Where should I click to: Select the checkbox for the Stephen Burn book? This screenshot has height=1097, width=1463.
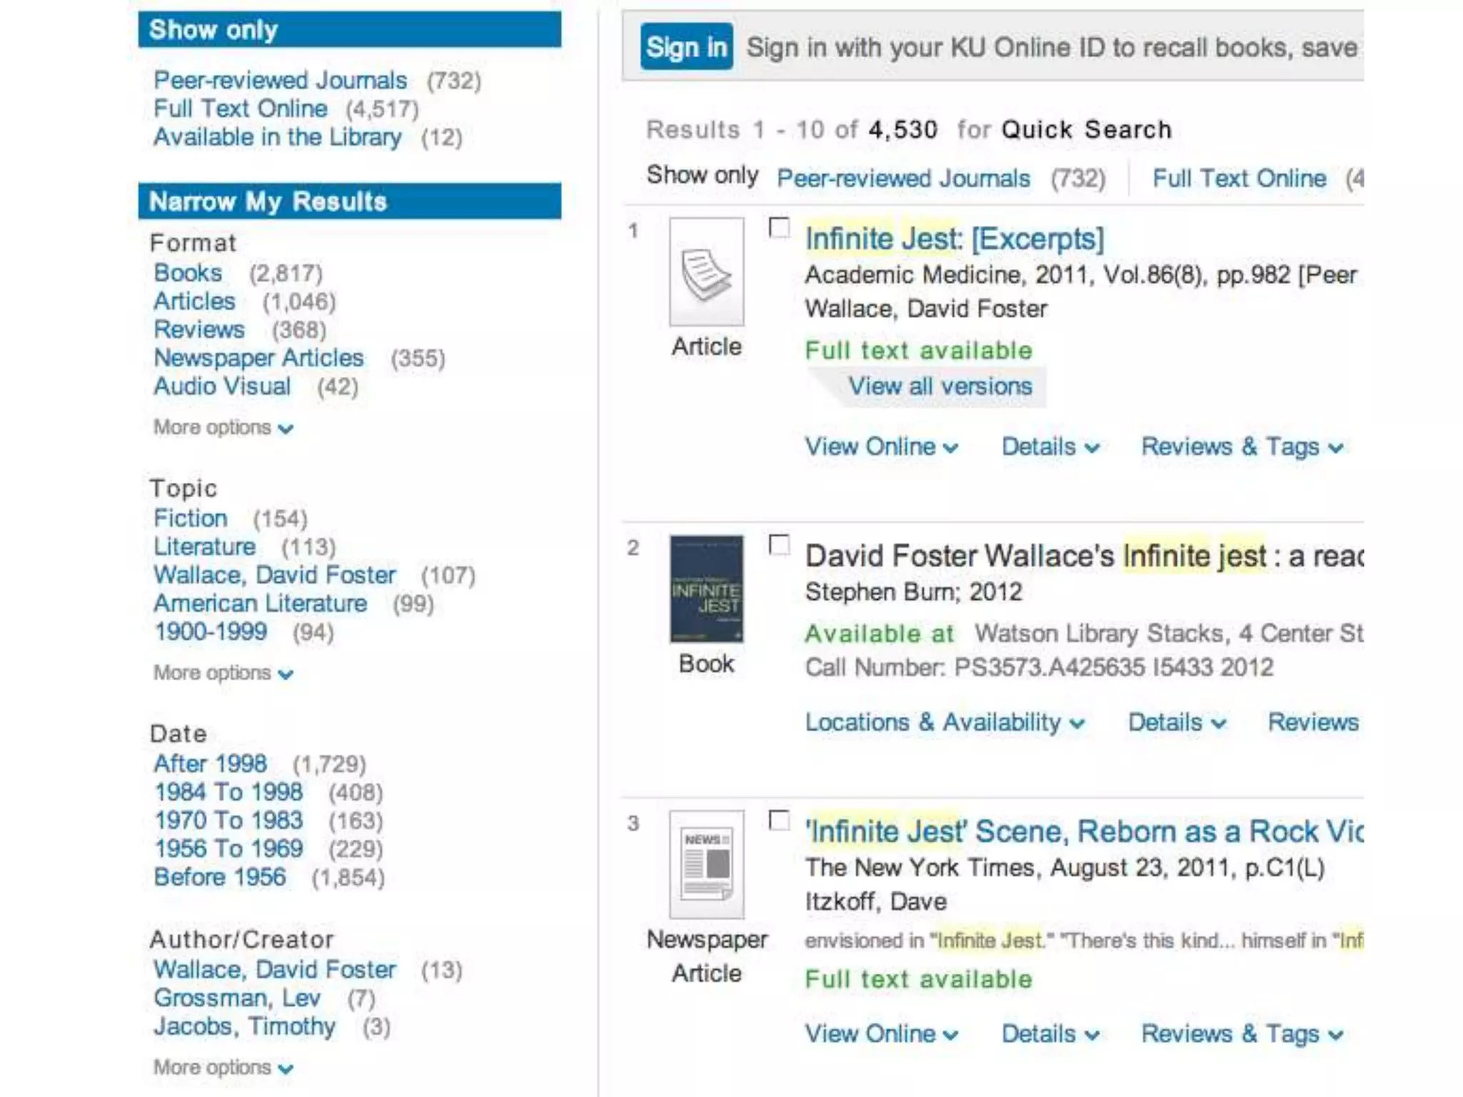tap(779, 546)
